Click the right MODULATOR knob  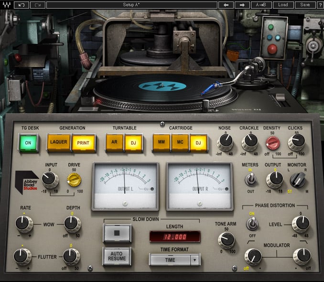302,256
